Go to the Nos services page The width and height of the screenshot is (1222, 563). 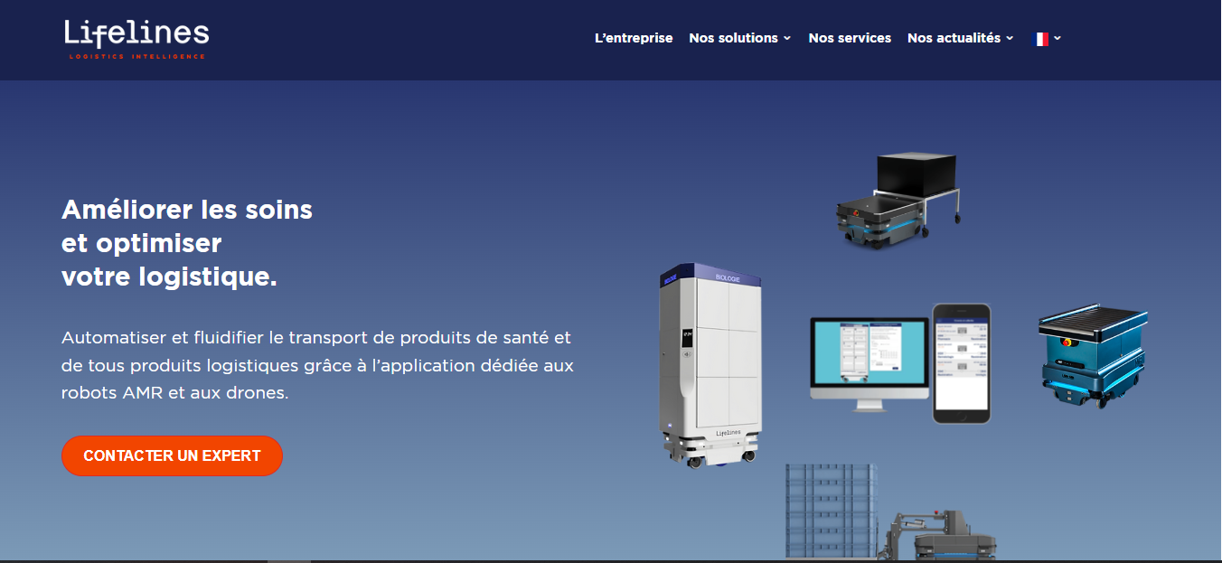850,38
